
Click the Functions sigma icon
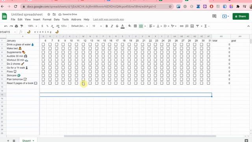(206, 26)
